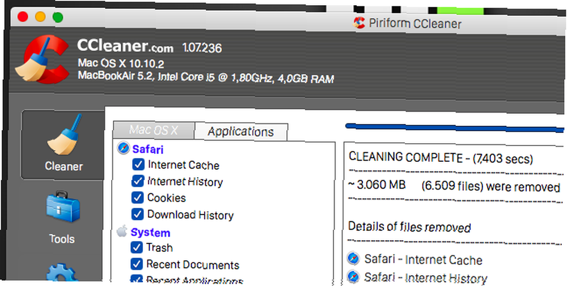Toggle the Recent Applications checkbox
This screenshot has width=567, height=291.
[x=136, y=279]
